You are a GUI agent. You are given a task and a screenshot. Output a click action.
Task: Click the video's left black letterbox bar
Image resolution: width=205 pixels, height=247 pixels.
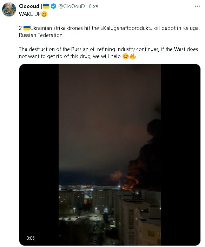coord(39,154)
